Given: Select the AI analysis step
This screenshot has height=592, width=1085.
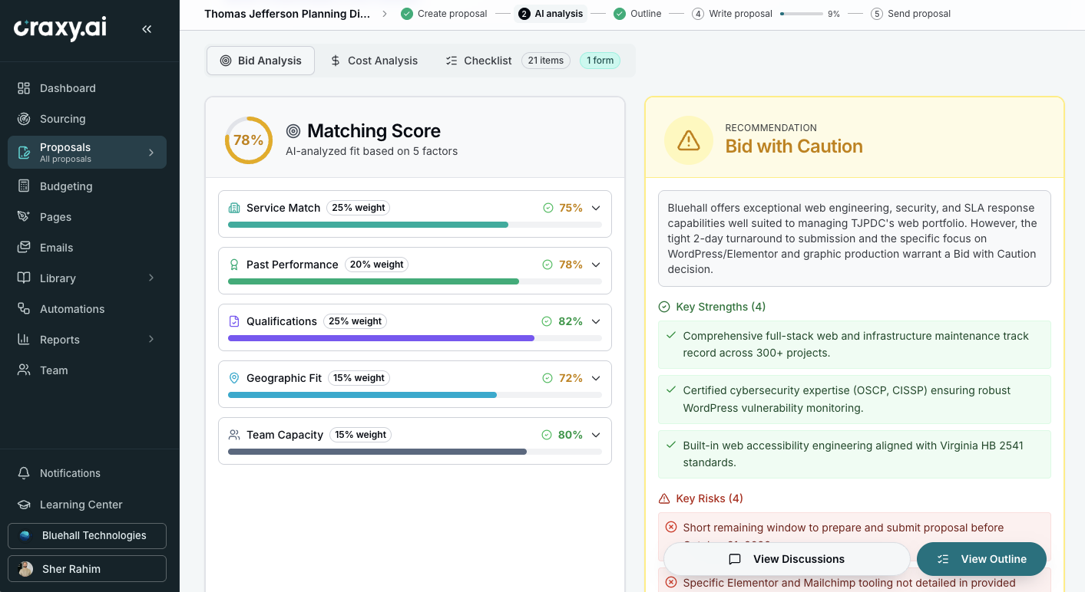Looking at the screenshot, I should click(551, 14).
